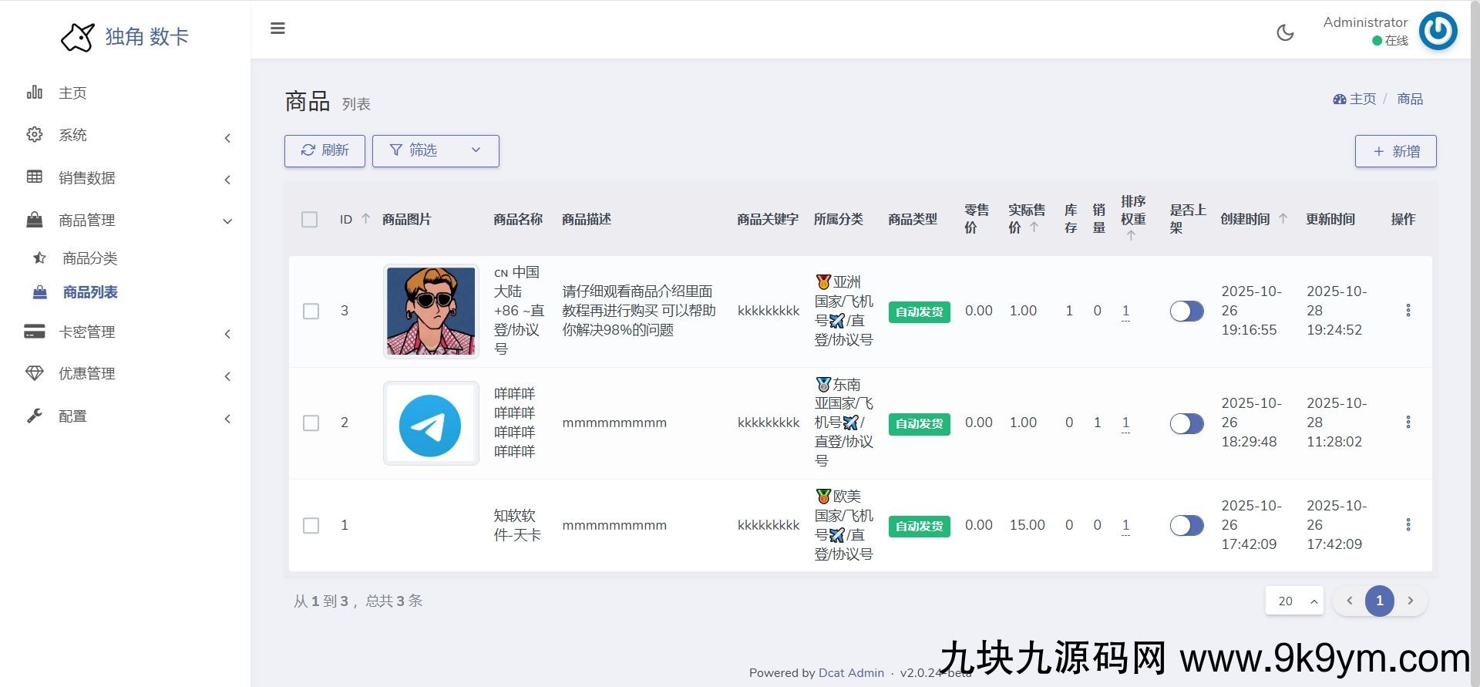The width and height of the screenshot is (1480, 687).
Task: Click the 商品管理 shopping bag icon
Action: point(35,220)
